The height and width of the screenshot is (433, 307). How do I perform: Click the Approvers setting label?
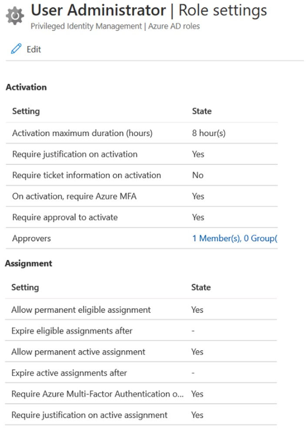click(31, 238)
